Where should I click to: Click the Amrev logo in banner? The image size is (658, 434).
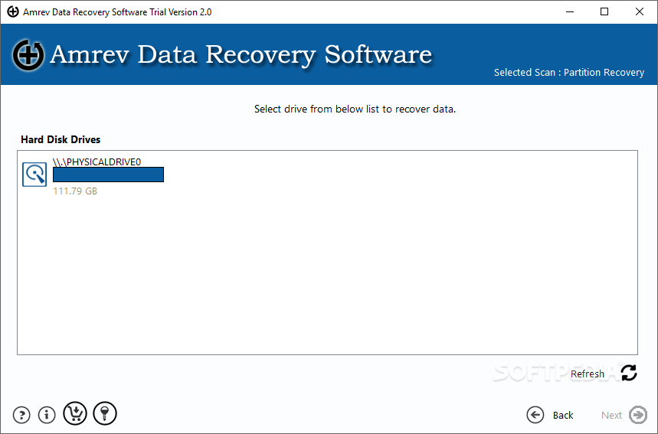click(28, 55)
